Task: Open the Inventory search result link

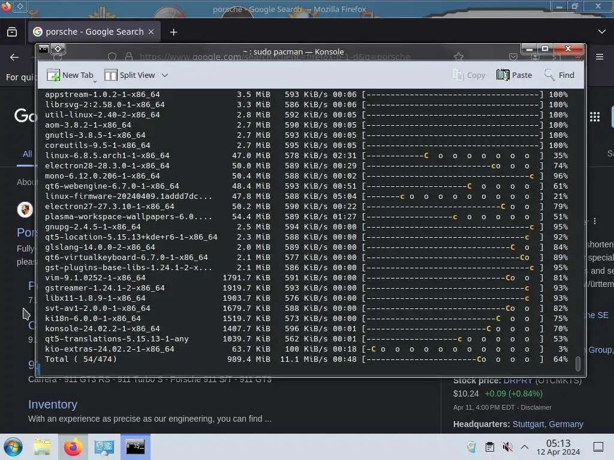Action: pos(53,404)
